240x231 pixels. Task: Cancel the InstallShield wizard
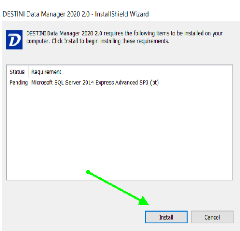point(212,217)
